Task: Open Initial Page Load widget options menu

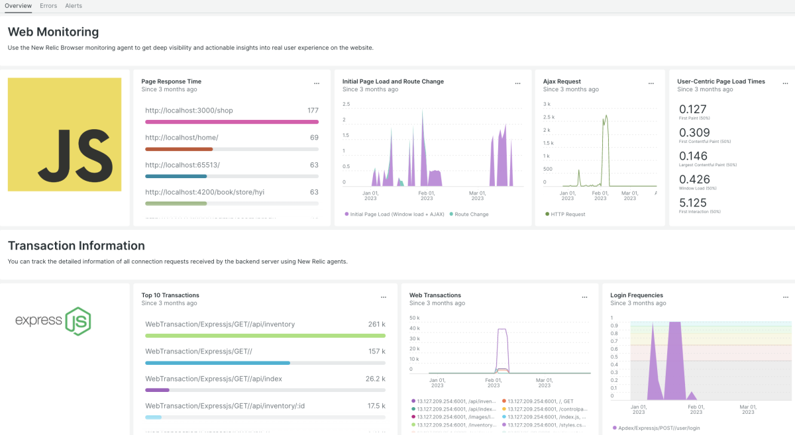Action: coord(517,83)
